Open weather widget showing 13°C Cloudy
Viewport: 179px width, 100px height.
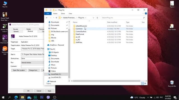(138, 97)
